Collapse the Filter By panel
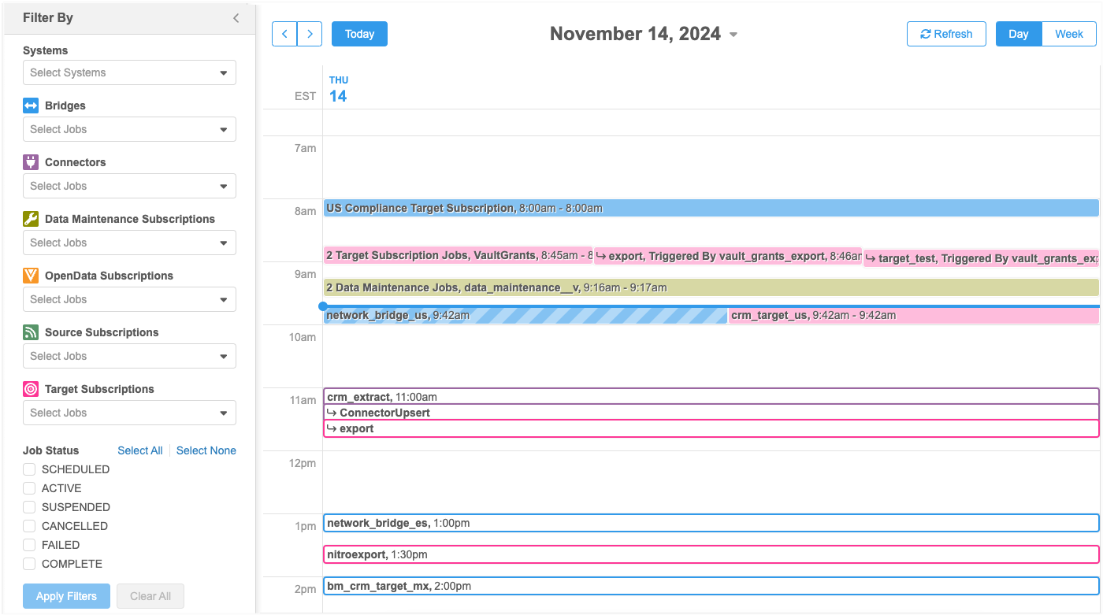The height and width of the screenshot is (615, 1103). tap(236, 18)
